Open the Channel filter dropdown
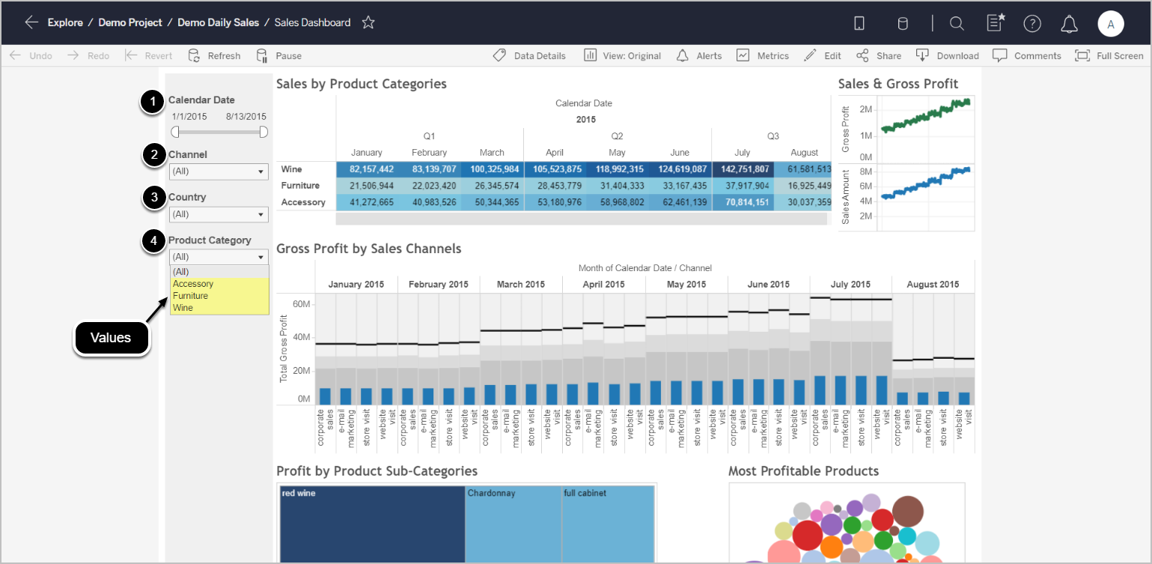Screen dimensions: 1152x564 pos(219,172)
